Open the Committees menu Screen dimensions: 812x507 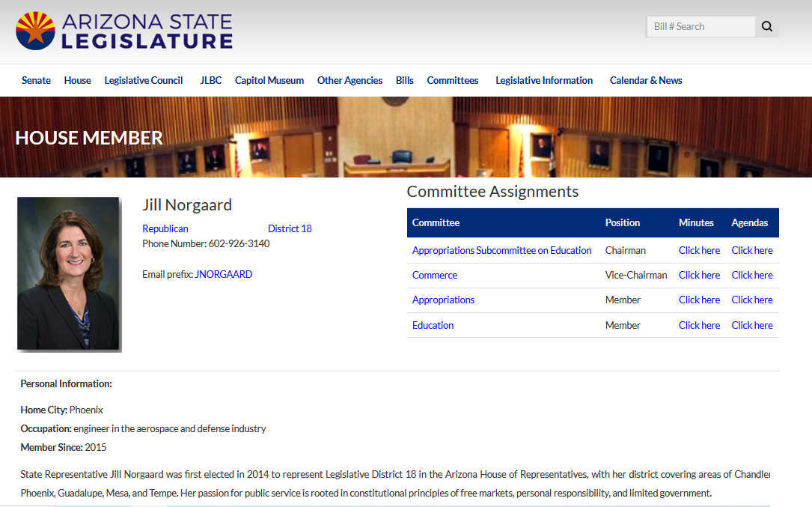[x=453, y=80]
